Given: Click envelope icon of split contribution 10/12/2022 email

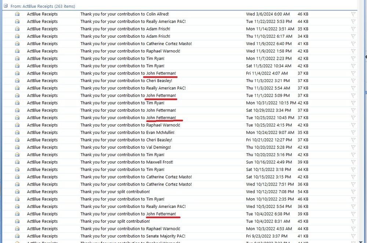Looking at the screenshot, I should coord(17,192).
